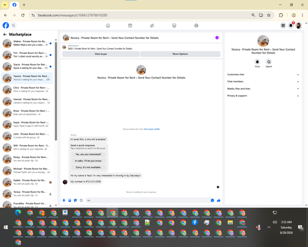Viewport: 308px width, 247px height.
Task: Open the Nalleli Private Room conversation
Action: [27, 182]
